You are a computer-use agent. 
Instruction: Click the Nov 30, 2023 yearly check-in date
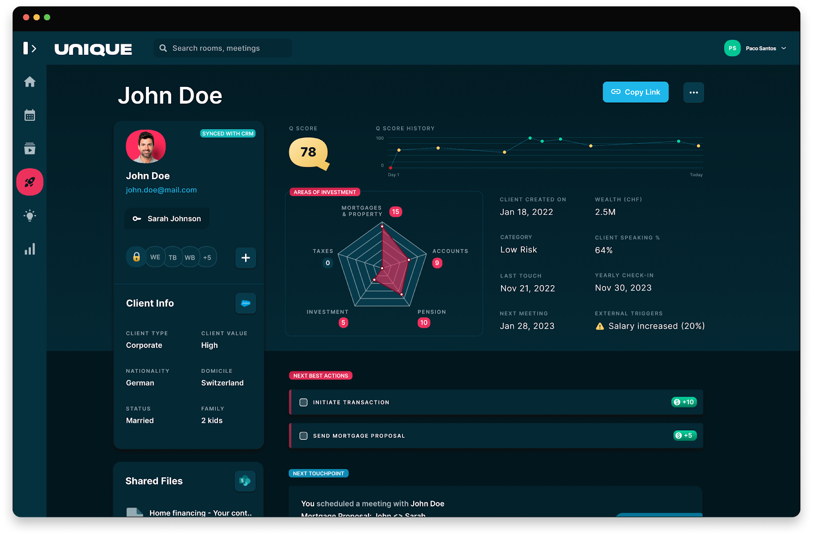pyautogui.click(x=623, y=288)
